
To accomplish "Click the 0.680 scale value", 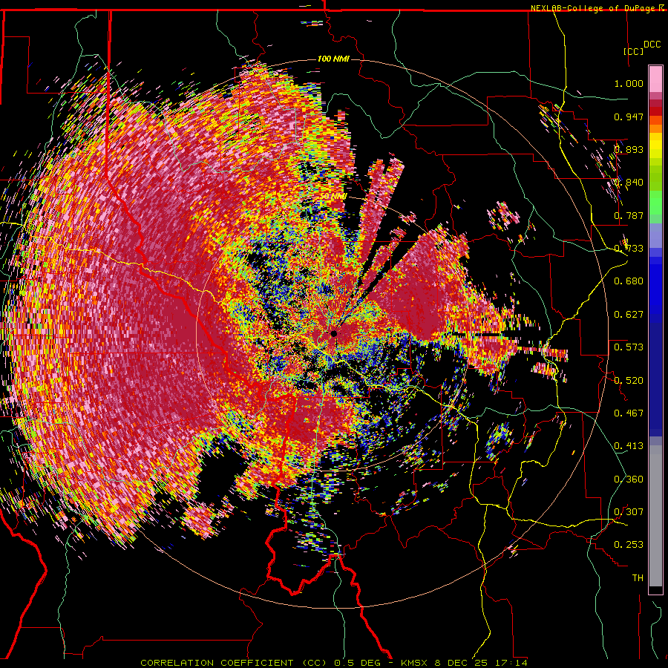I will click(x=629, y=281).
